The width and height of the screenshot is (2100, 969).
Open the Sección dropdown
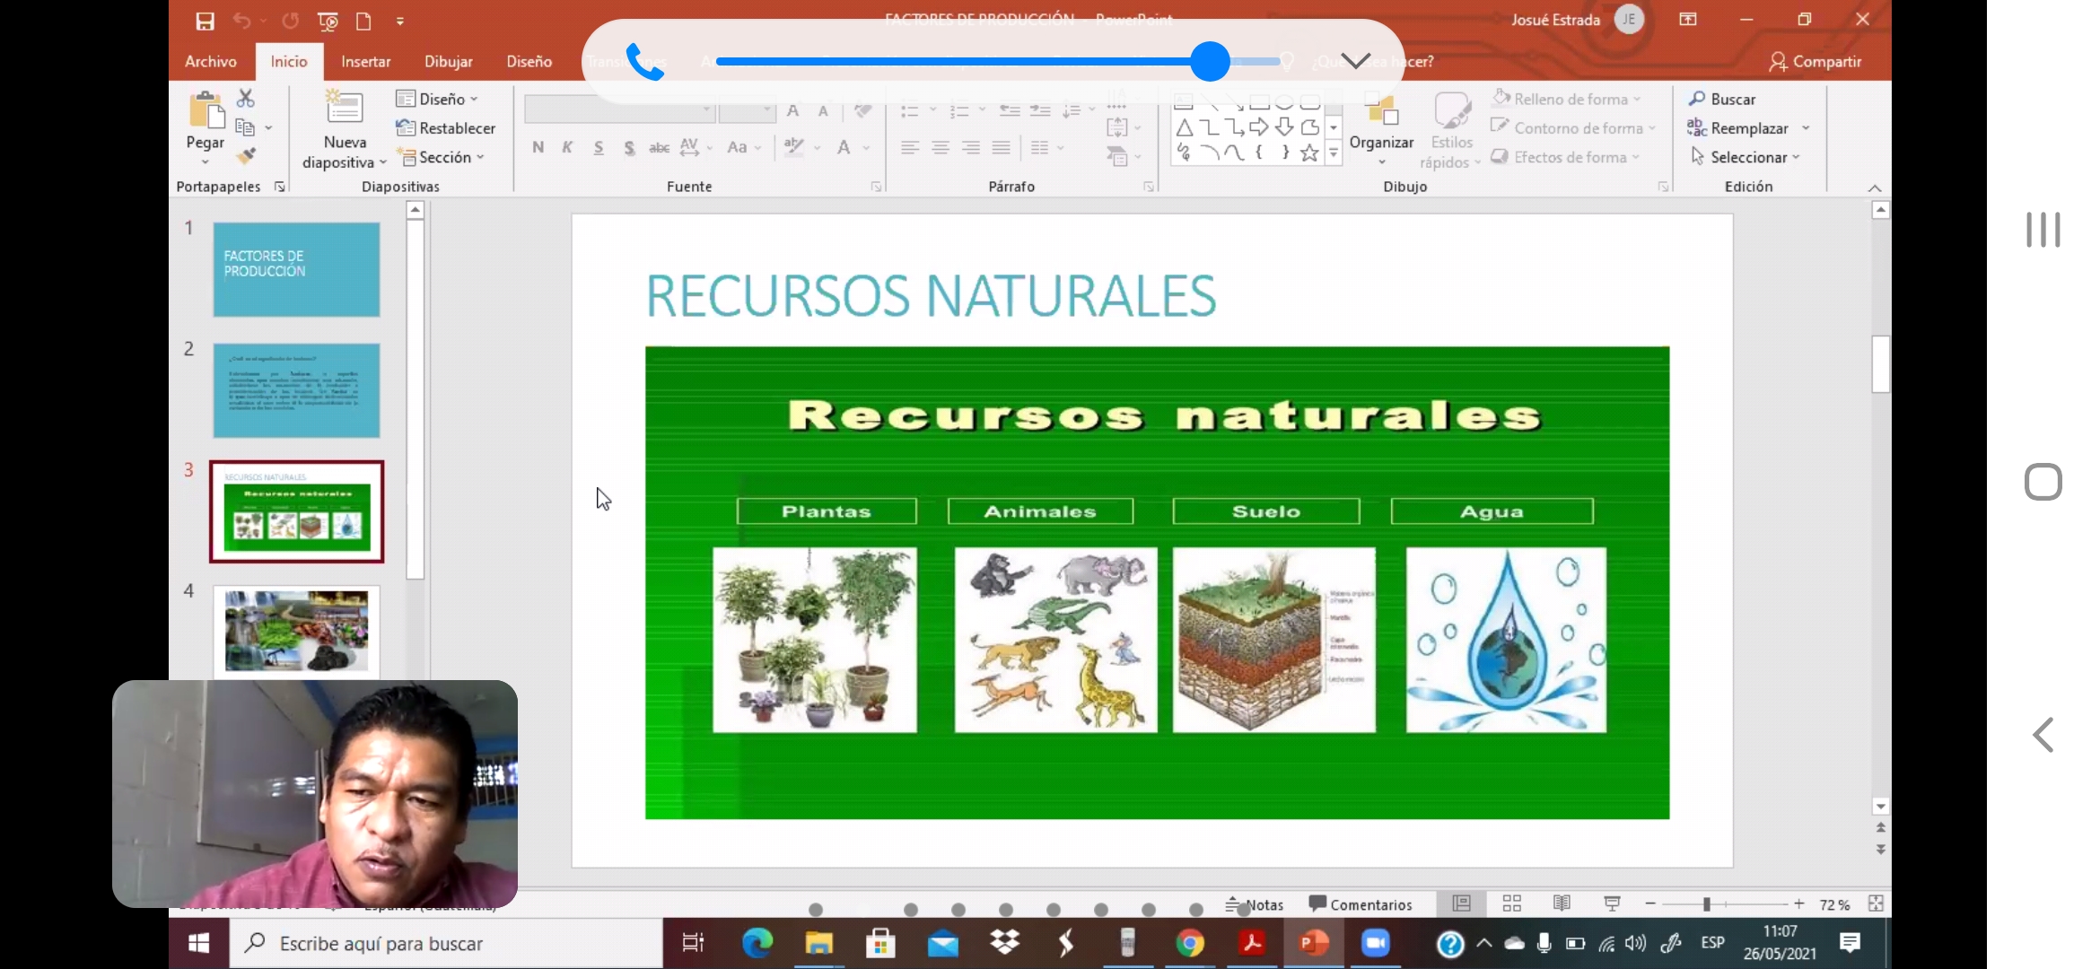441,157
